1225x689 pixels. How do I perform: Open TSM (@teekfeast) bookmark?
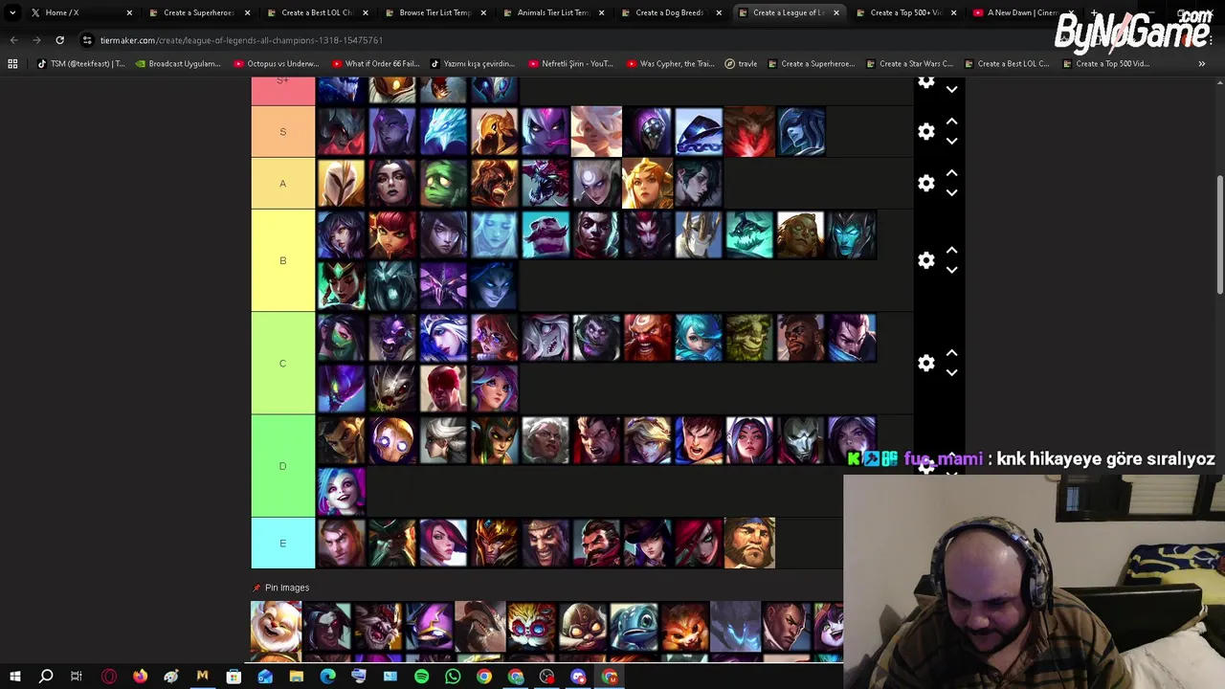(x=82, y=64)
